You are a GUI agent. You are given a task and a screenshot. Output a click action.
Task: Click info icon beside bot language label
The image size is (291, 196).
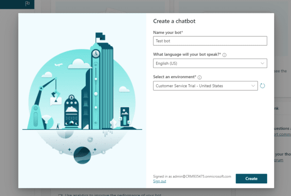tap(225, 55)
